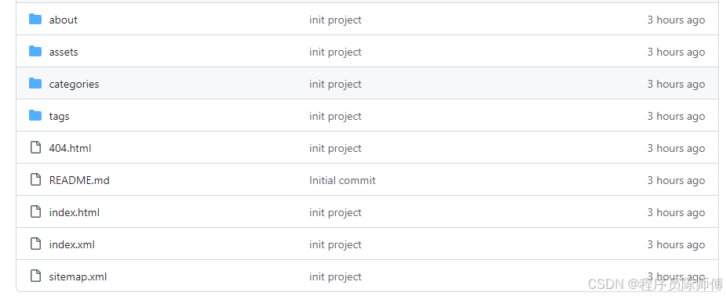
Task: Click the about folder icon
Action: (35, 20)
